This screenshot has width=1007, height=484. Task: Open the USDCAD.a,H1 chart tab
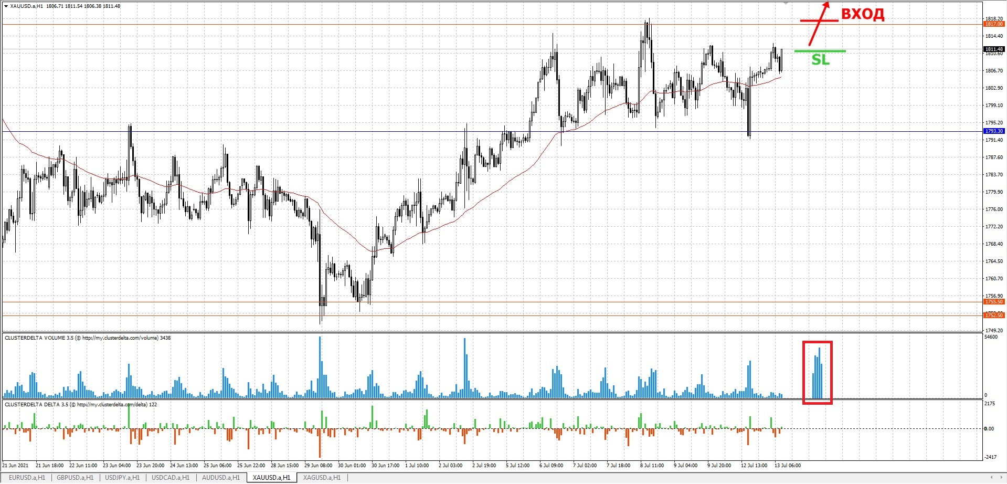point(171,478)
